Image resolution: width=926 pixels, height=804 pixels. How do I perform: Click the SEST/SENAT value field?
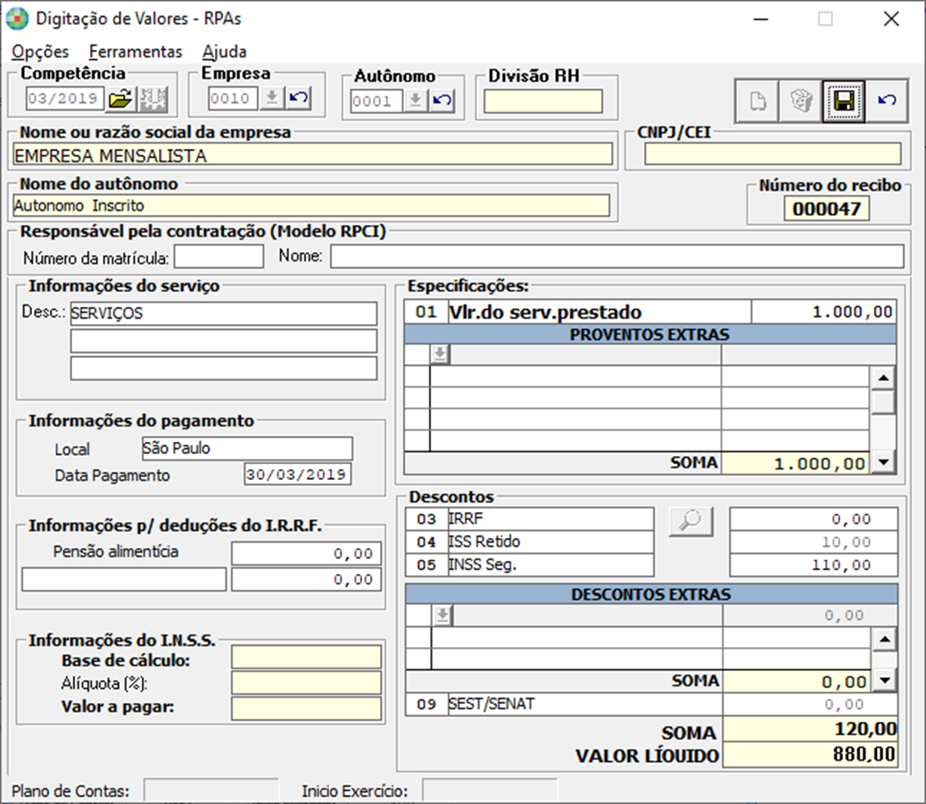(x=810, y=704)
